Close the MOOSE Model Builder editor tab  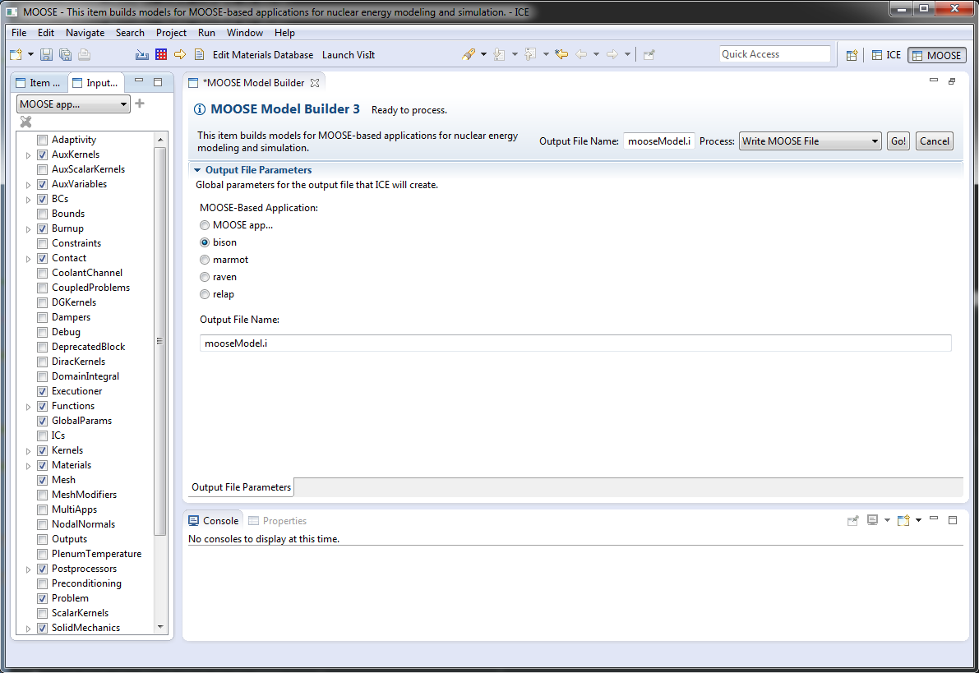click(315, 83)
